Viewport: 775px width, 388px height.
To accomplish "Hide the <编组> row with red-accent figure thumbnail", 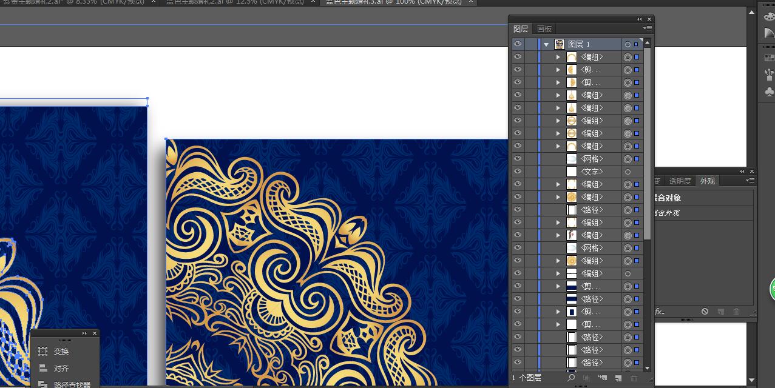I will point(518,235).
